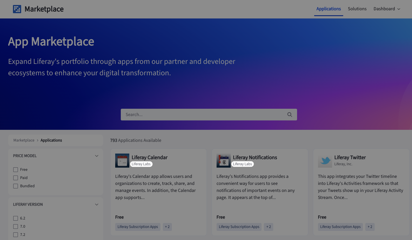412x240 pixels.
Task: Click the search magnifier icon
Action: [290, 115]
